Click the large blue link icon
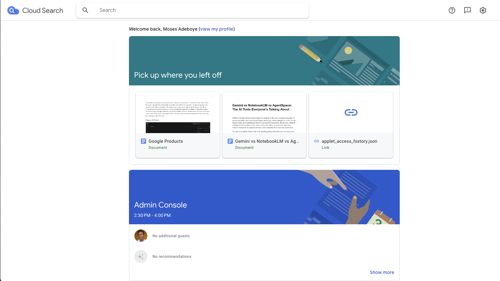The image size is (500, 281). pyautogui.click(x=351, y=112)
